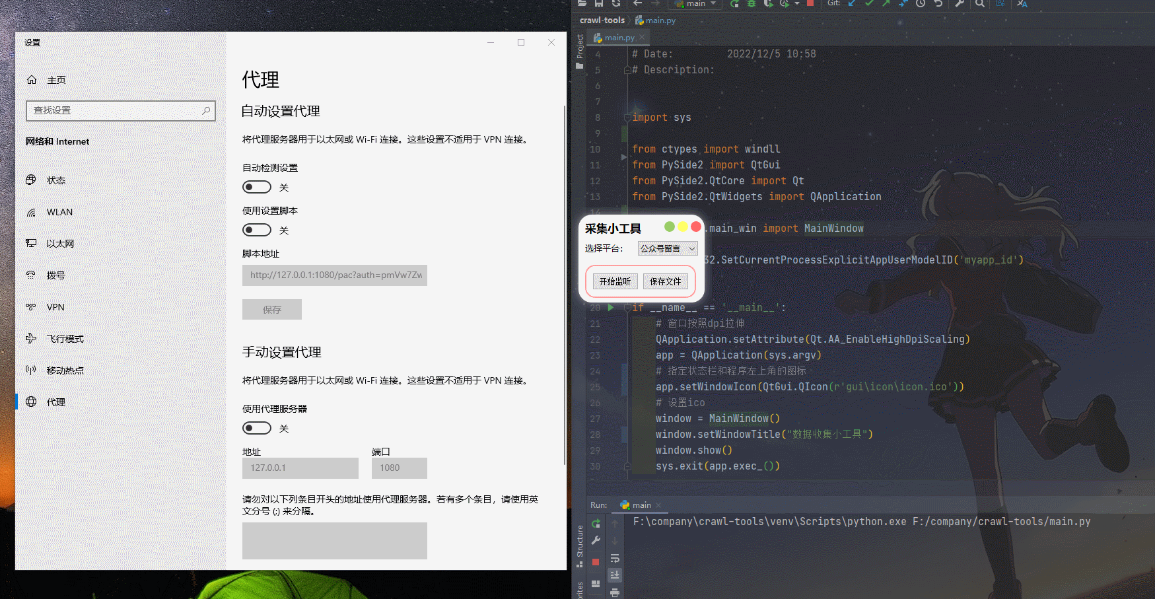
Task: Click red circle button in 采集小工具 window
Action: (x=695, y=227)
